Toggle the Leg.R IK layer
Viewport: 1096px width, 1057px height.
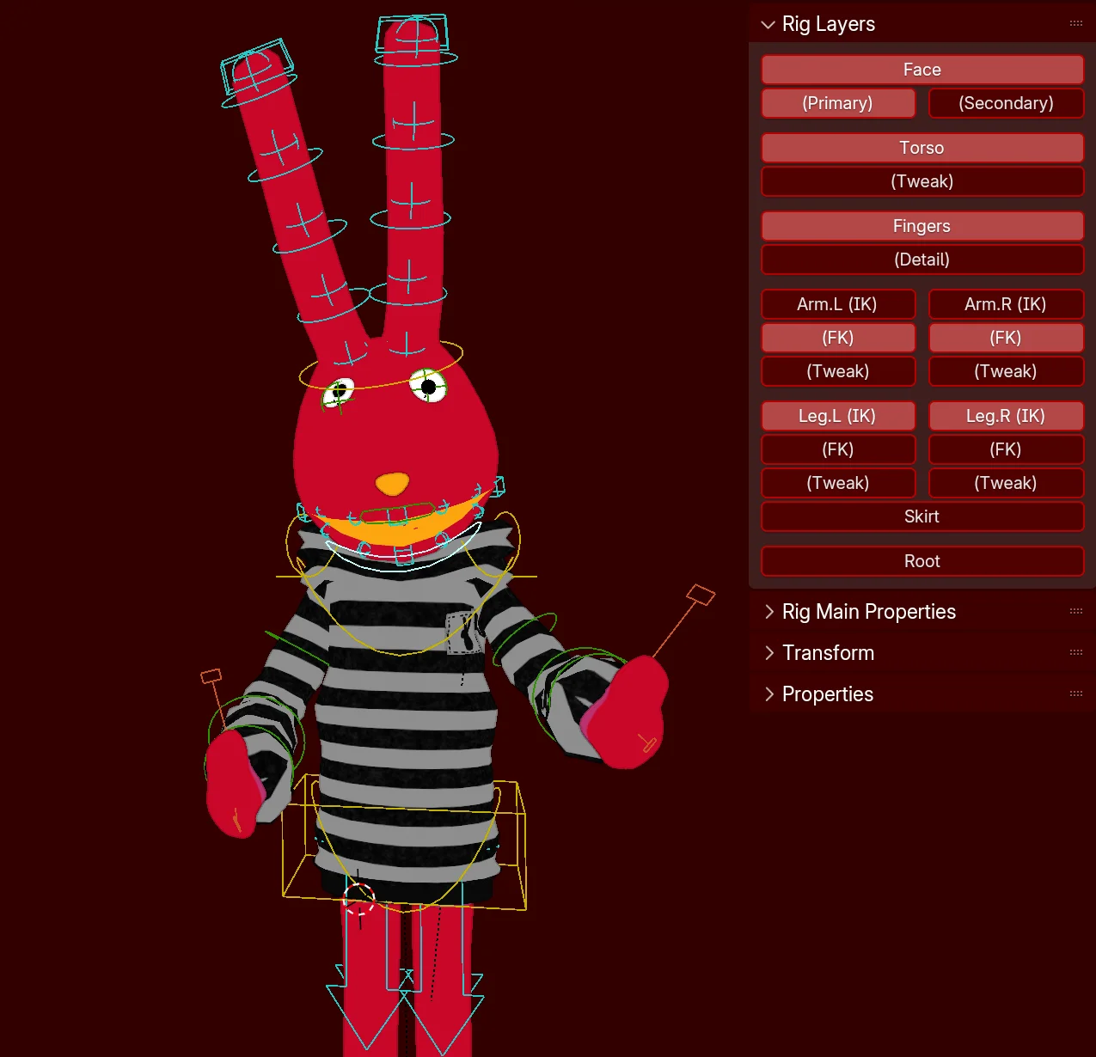[1006, 416]
